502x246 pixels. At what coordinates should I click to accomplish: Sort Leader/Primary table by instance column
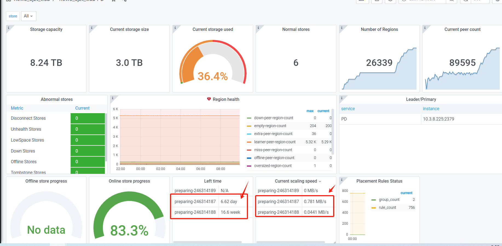tap(431, 109)
